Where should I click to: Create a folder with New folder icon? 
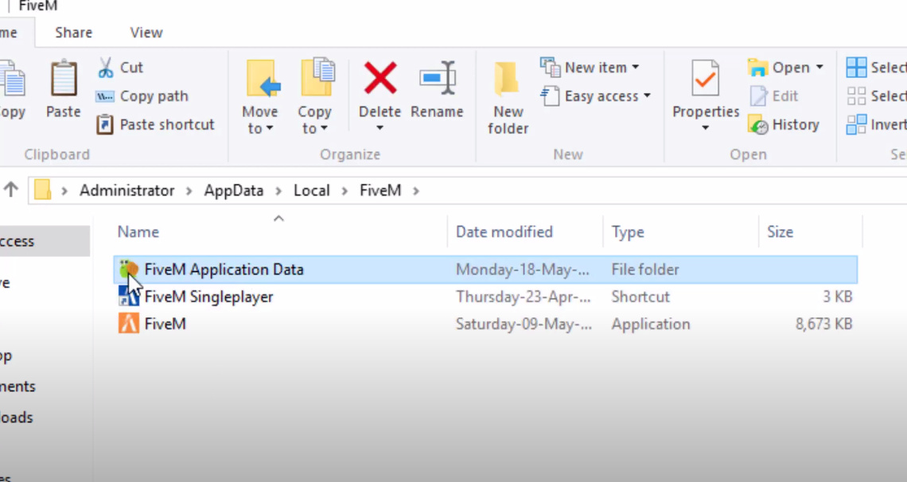tap(508, 80)
